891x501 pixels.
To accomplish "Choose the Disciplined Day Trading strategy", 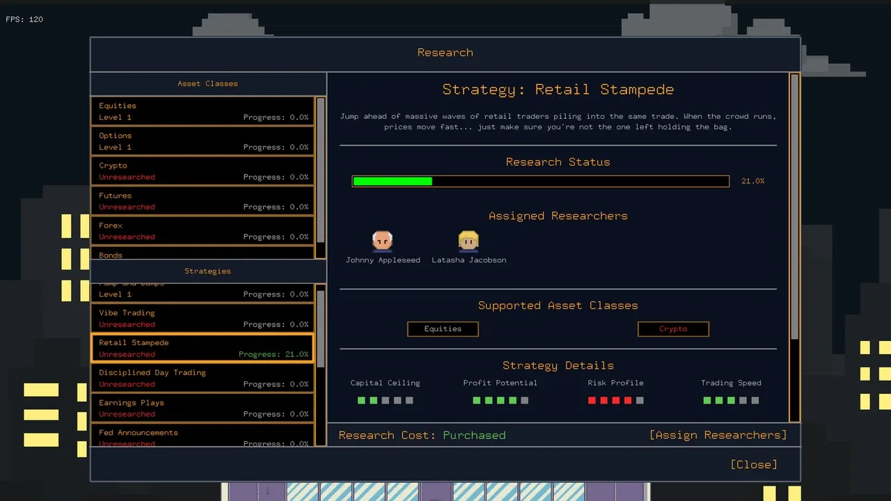I will click(x=203, y=378).
